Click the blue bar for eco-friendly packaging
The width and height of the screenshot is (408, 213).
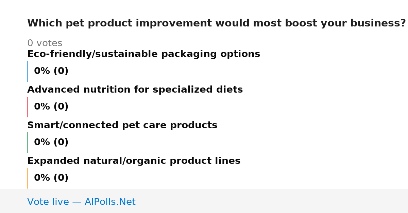(28, 71)
